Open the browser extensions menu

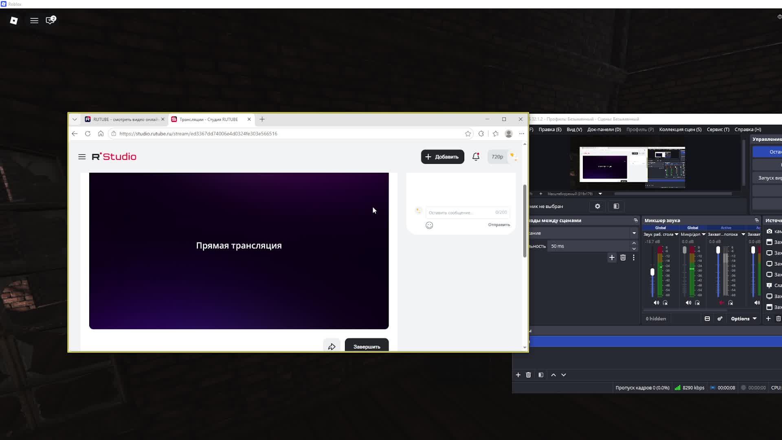481,134
